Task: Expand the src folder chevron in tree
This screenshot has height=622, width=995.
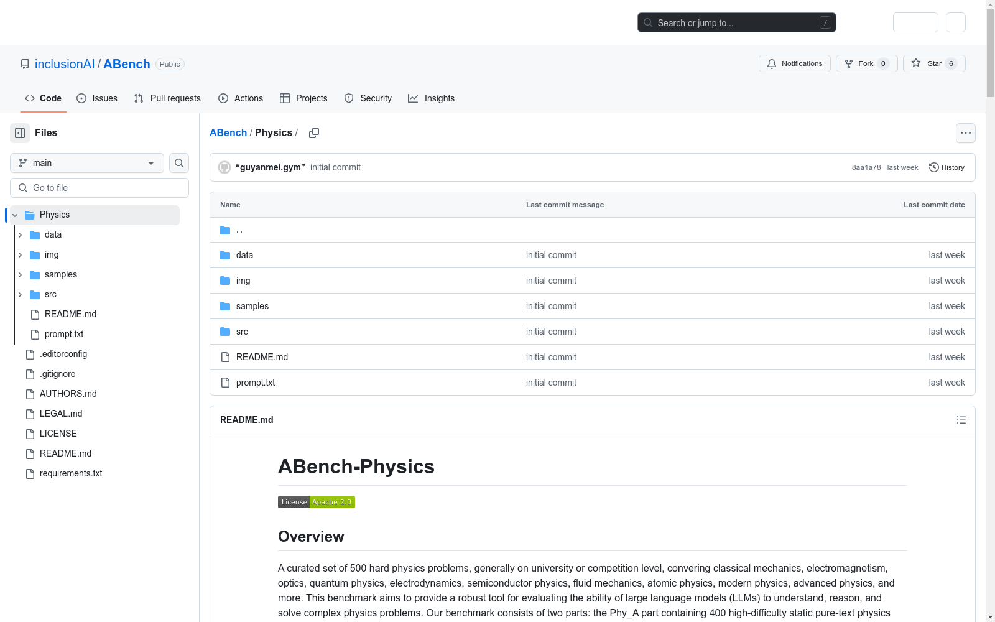Action: (20, 294)
